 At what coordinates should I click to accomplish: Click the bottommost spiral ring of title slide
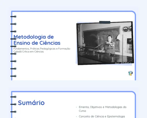click(13, 76)
